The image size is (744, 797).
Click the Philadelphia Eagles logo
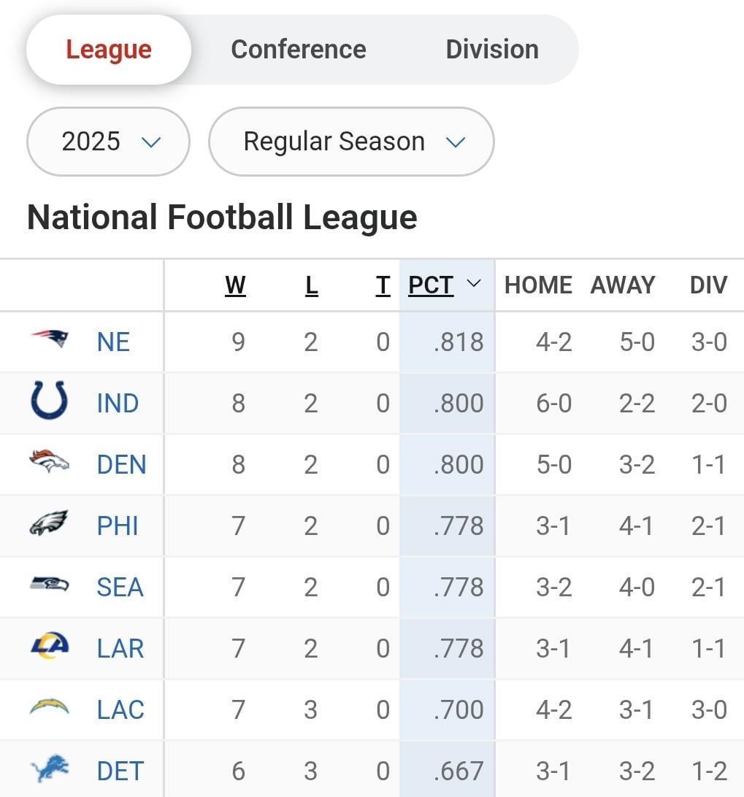click(49, 524)
